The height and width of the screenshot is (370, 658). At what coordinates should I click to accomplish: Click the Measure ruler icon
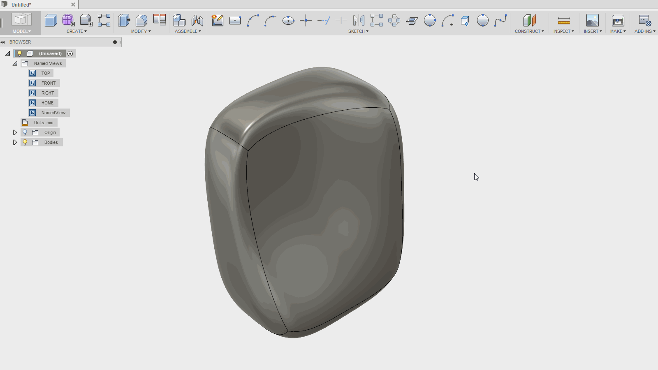tap(563, 20)
